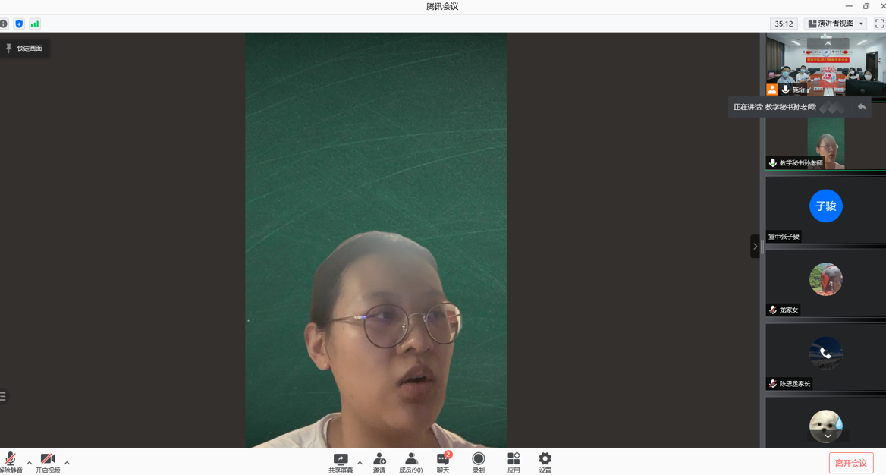The height and width of the screenshot is (475, 886).
Task: Expand share screen options arrow
Action: pos(360,463)
